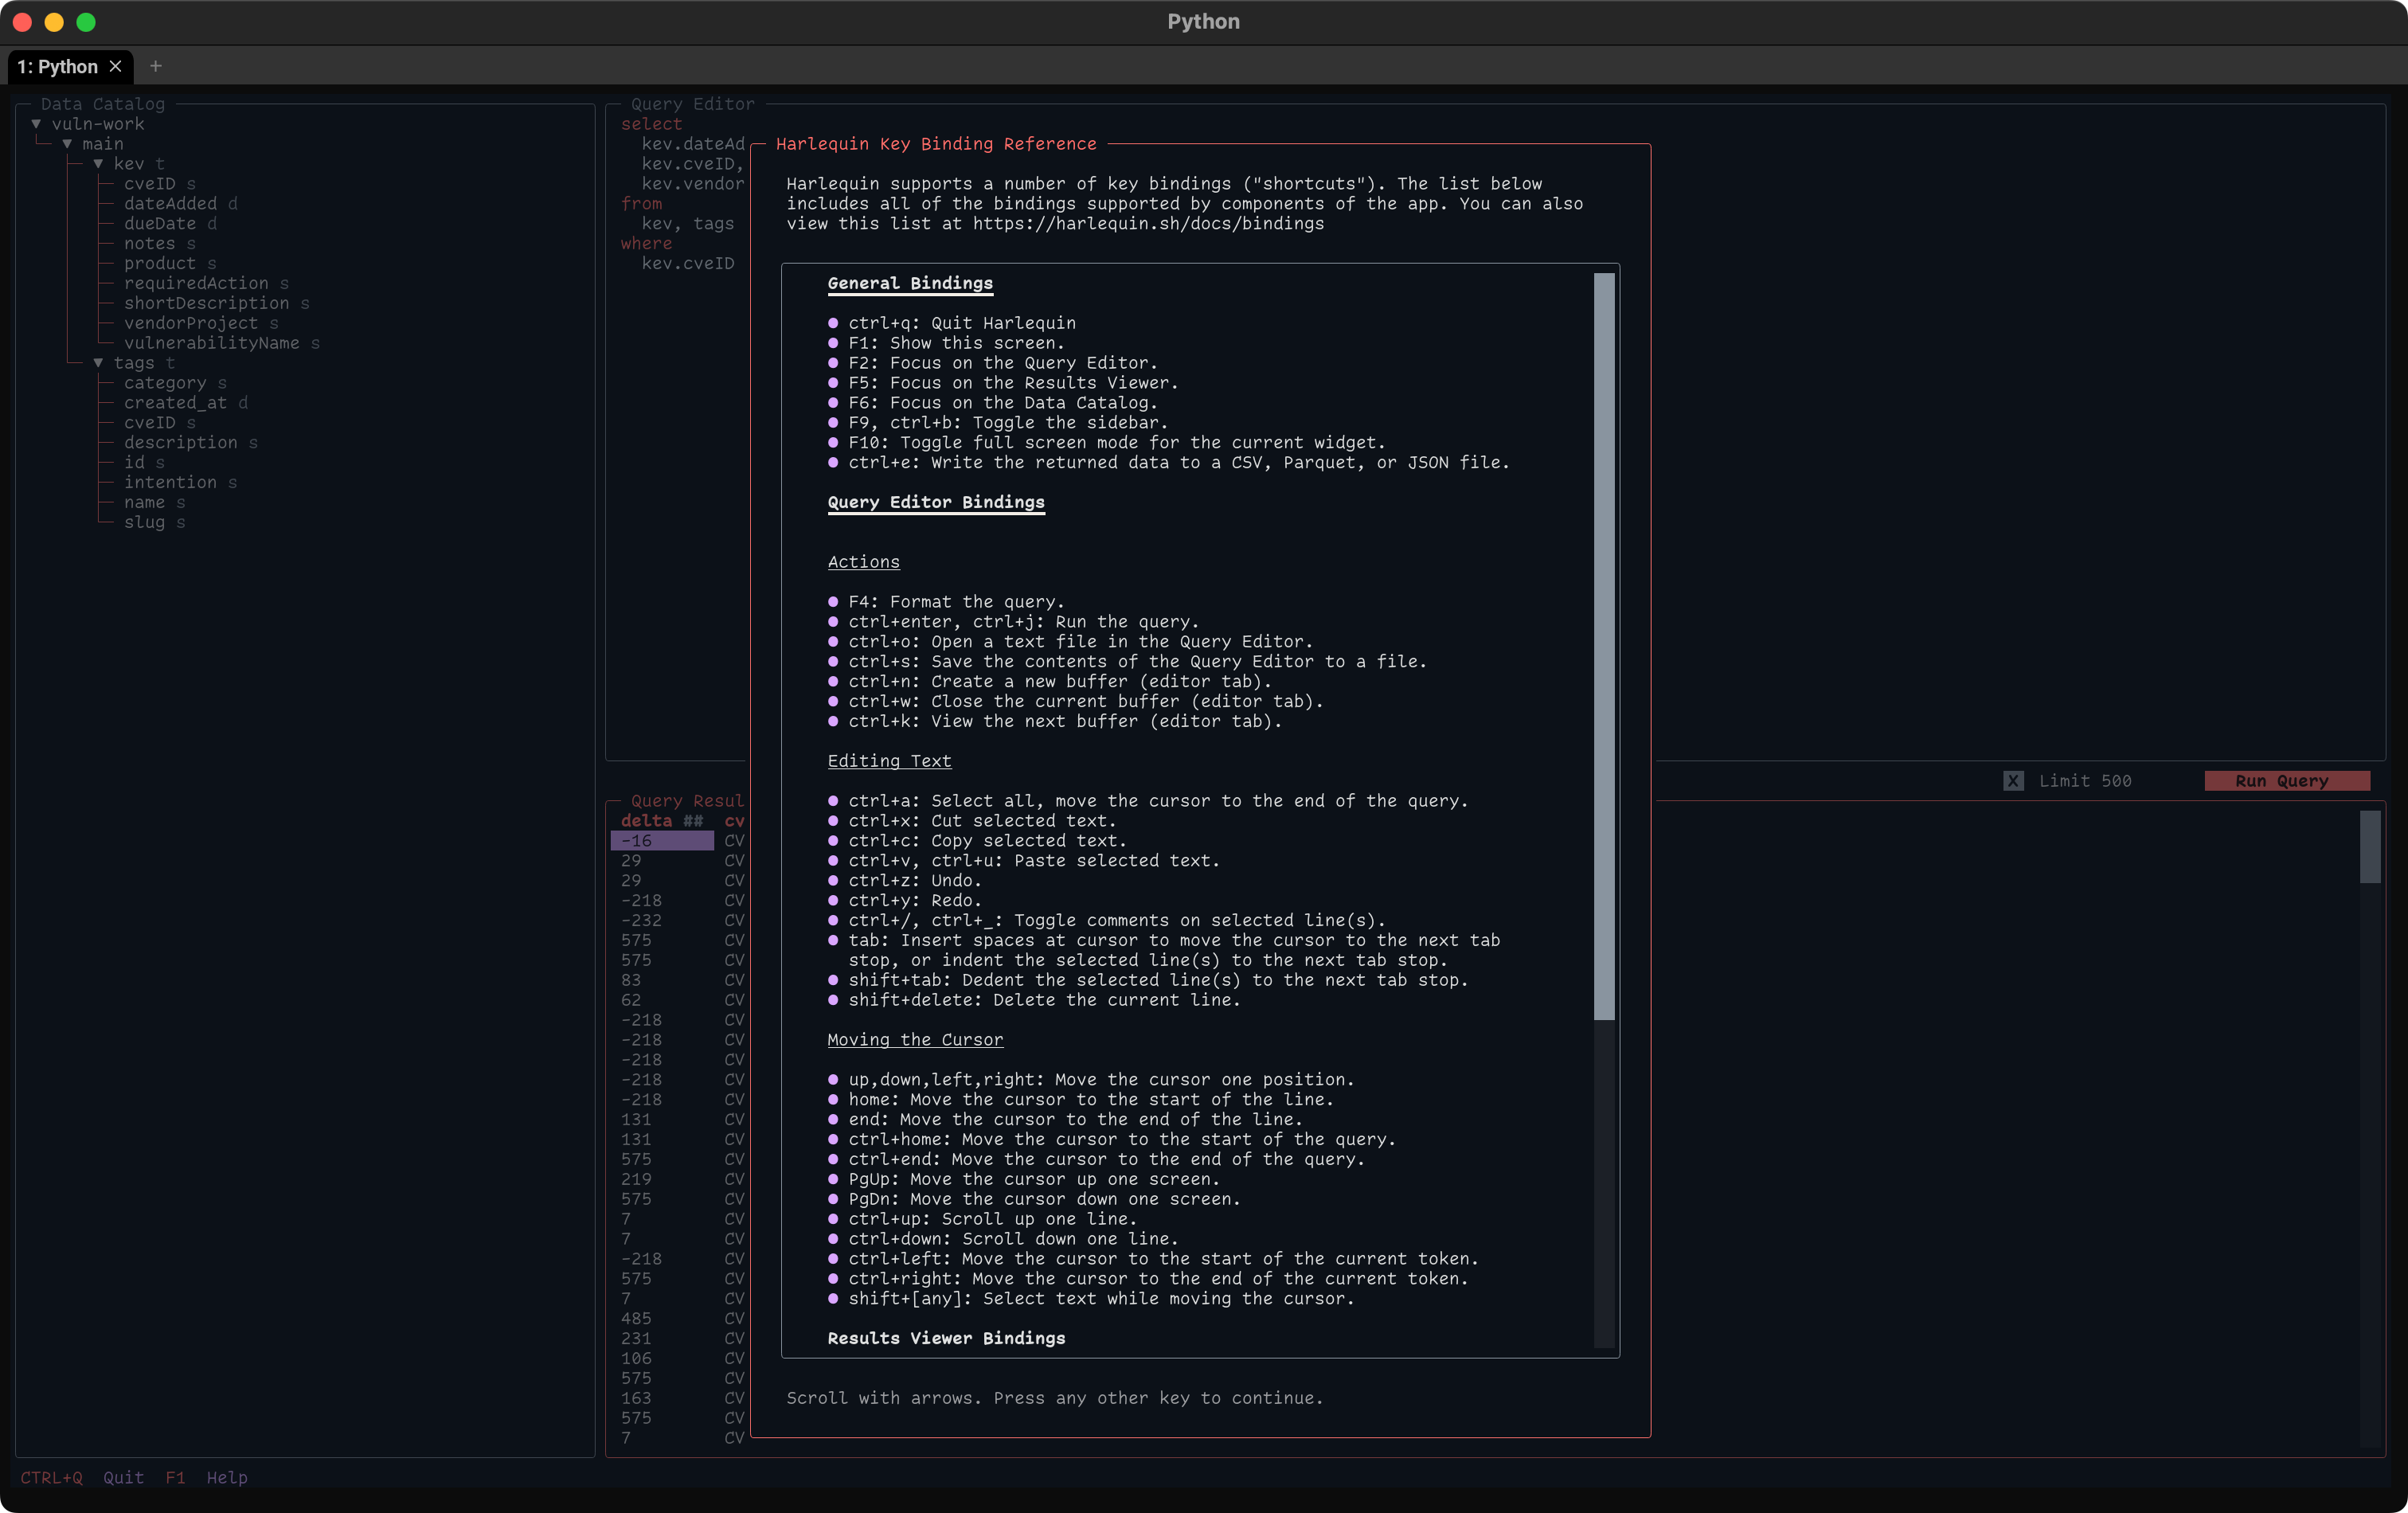This screenshot has height=1513, width=2408.
Task: Close the Python terminal tab
Action: click(x=115, y=66)
